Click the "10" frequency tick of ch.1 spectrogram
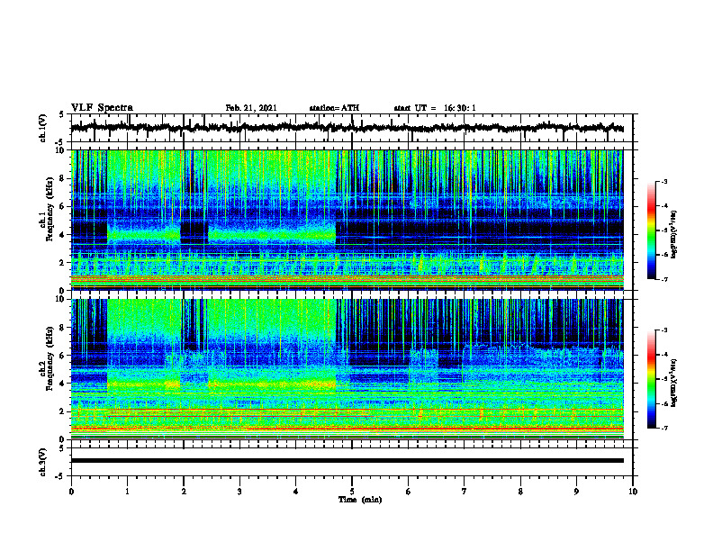 [x=61, y=150]
